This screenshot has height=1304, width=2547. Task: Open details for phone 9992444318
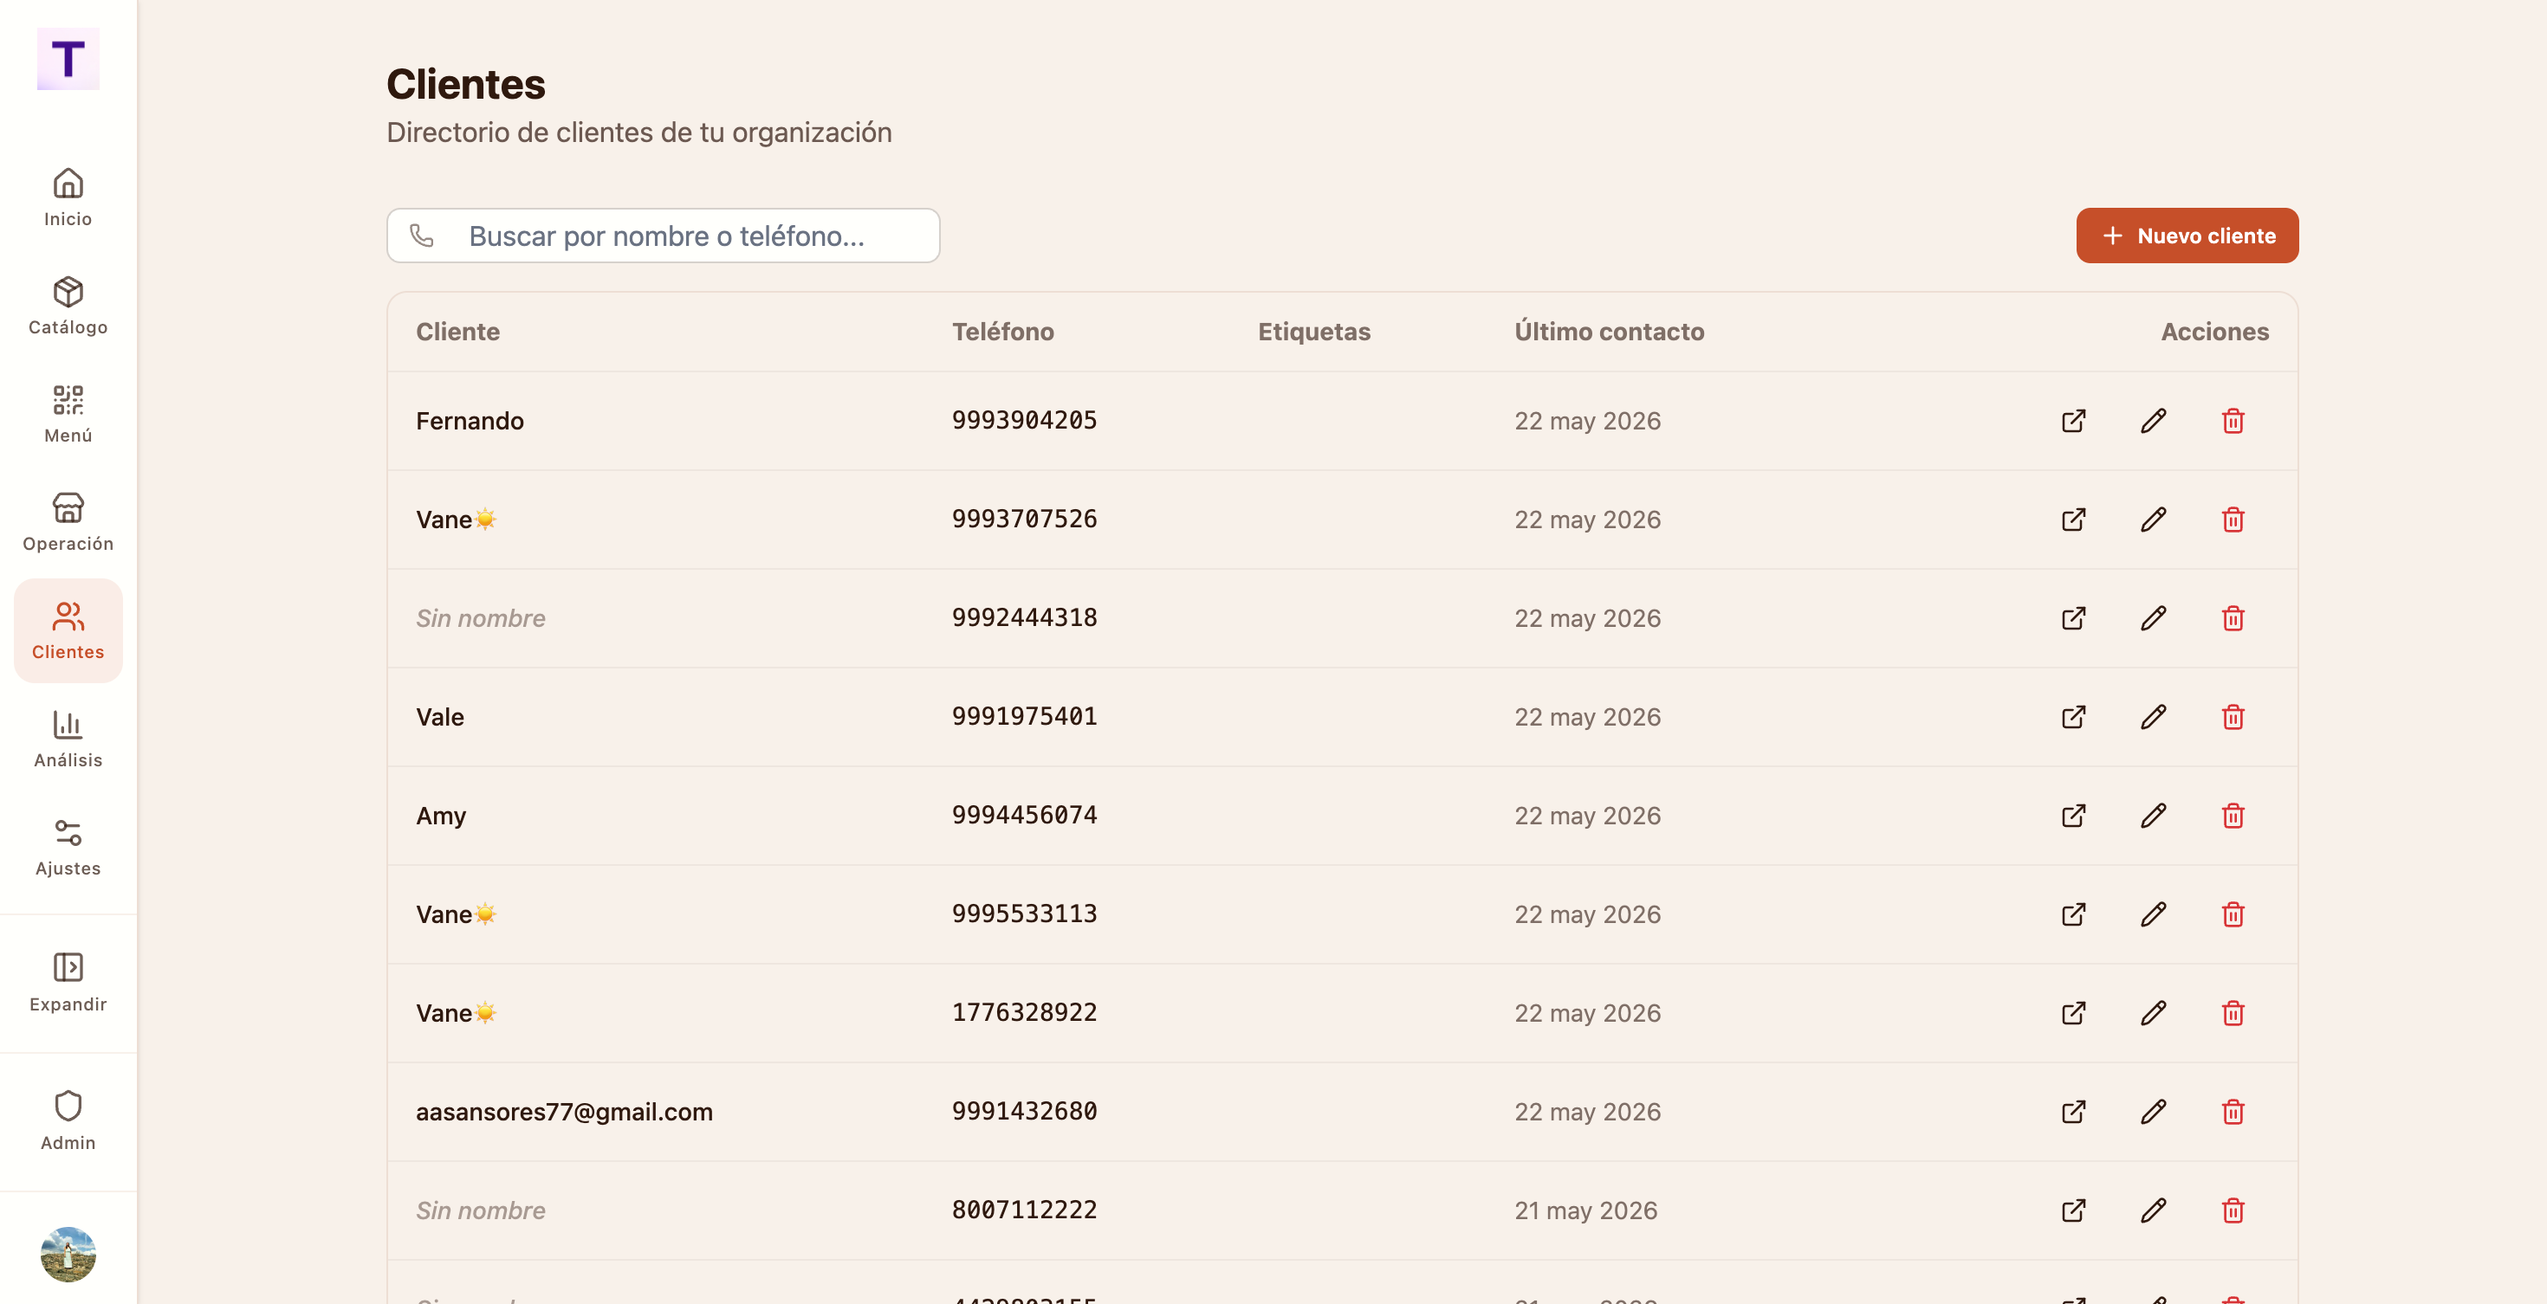(2073, 618)
